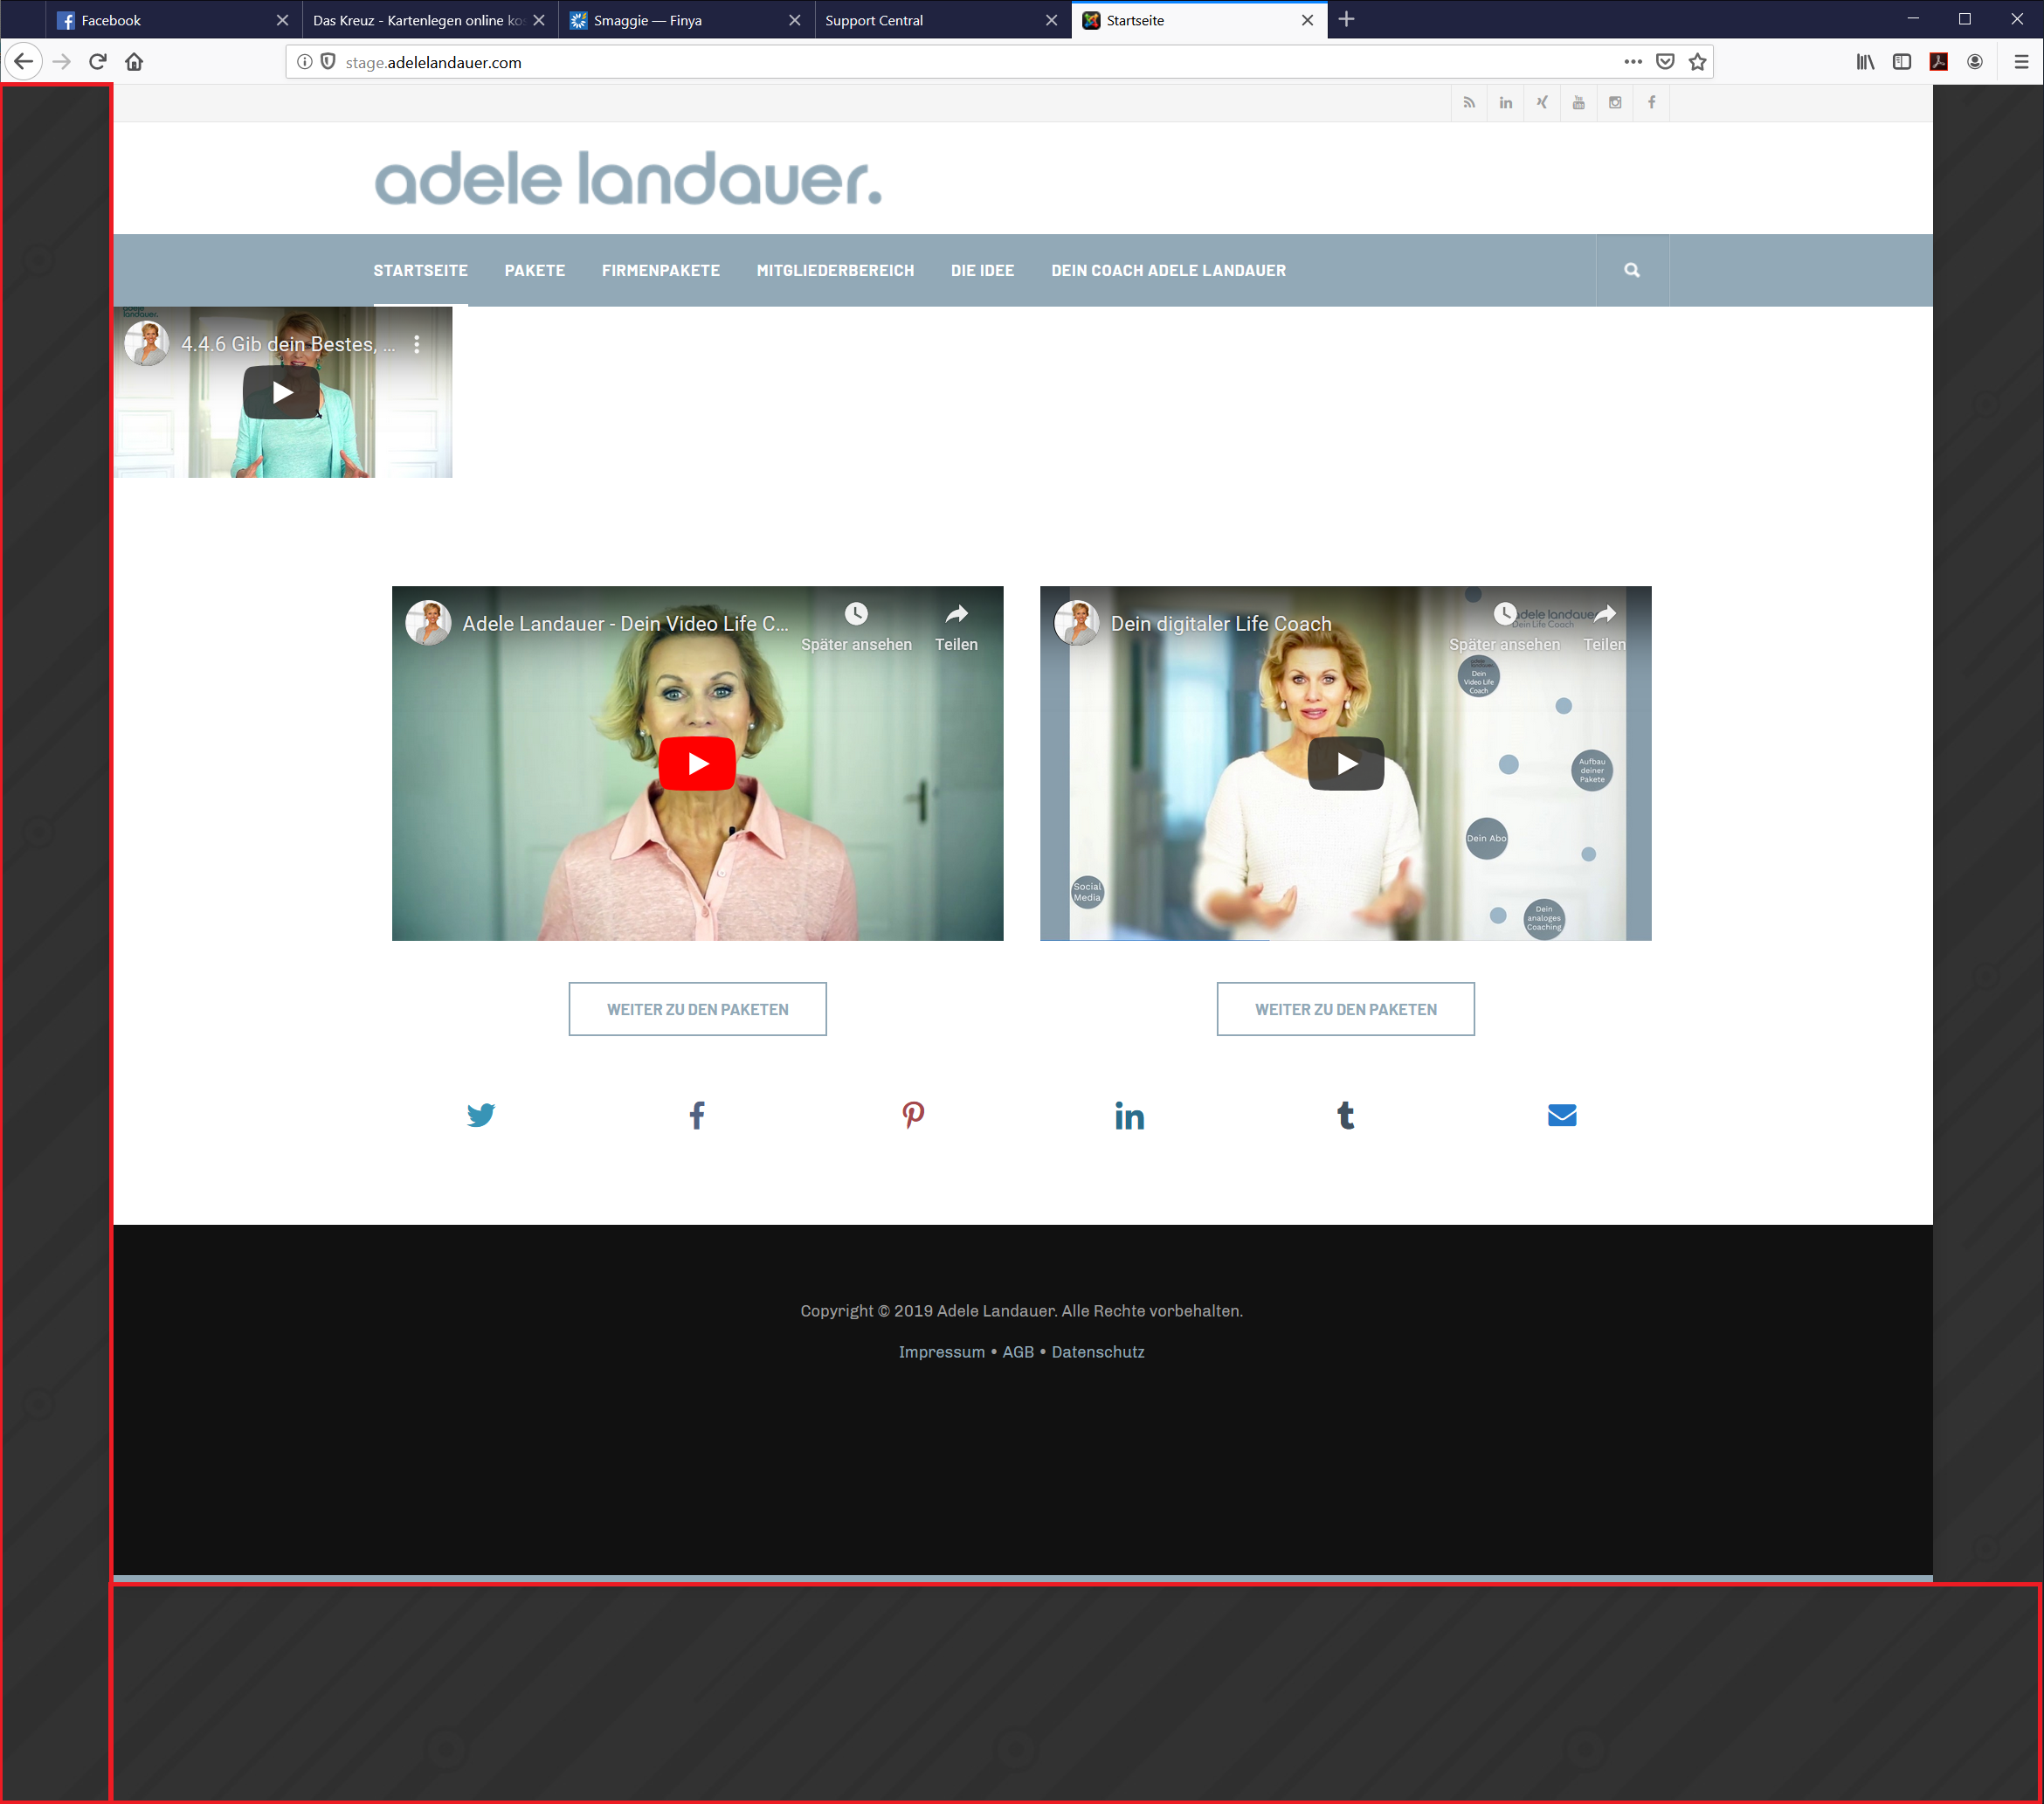Click the YouTube icon in top bar

tap(1578, 102)
